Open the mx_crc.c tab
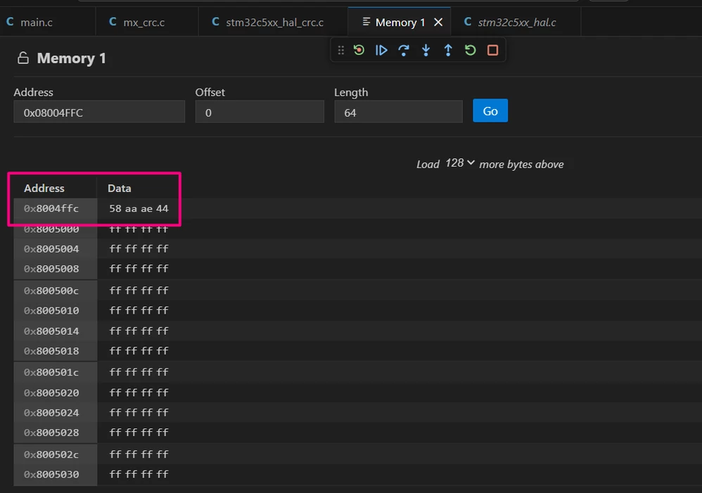The width and height of the screenshot is (702, 493). (x=137, y=22)
